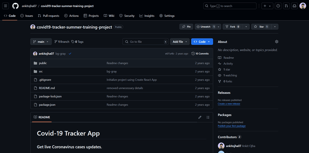
Task: Click the .gitignore file icon
Action: click(x=35, y=80)
